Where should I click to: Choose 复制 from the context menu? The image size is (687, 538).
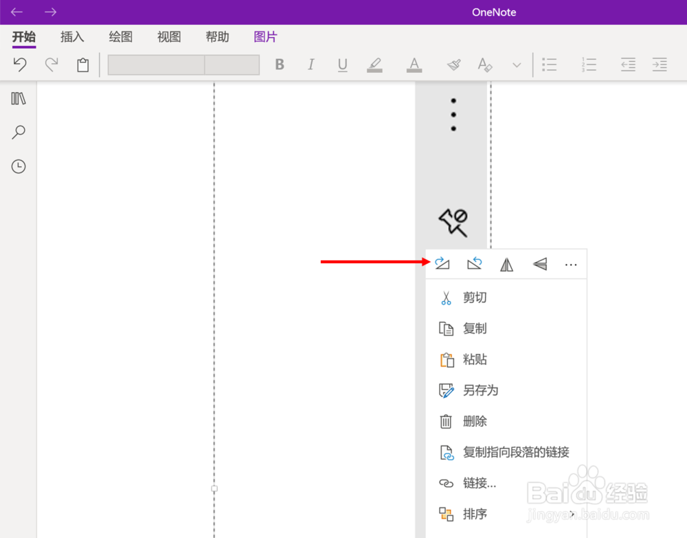tap(506, 328)
